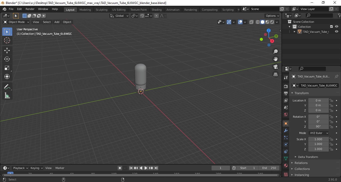Activate the Annotate tool
Screen dimensions: 341x182
click(x=7, y=87)
